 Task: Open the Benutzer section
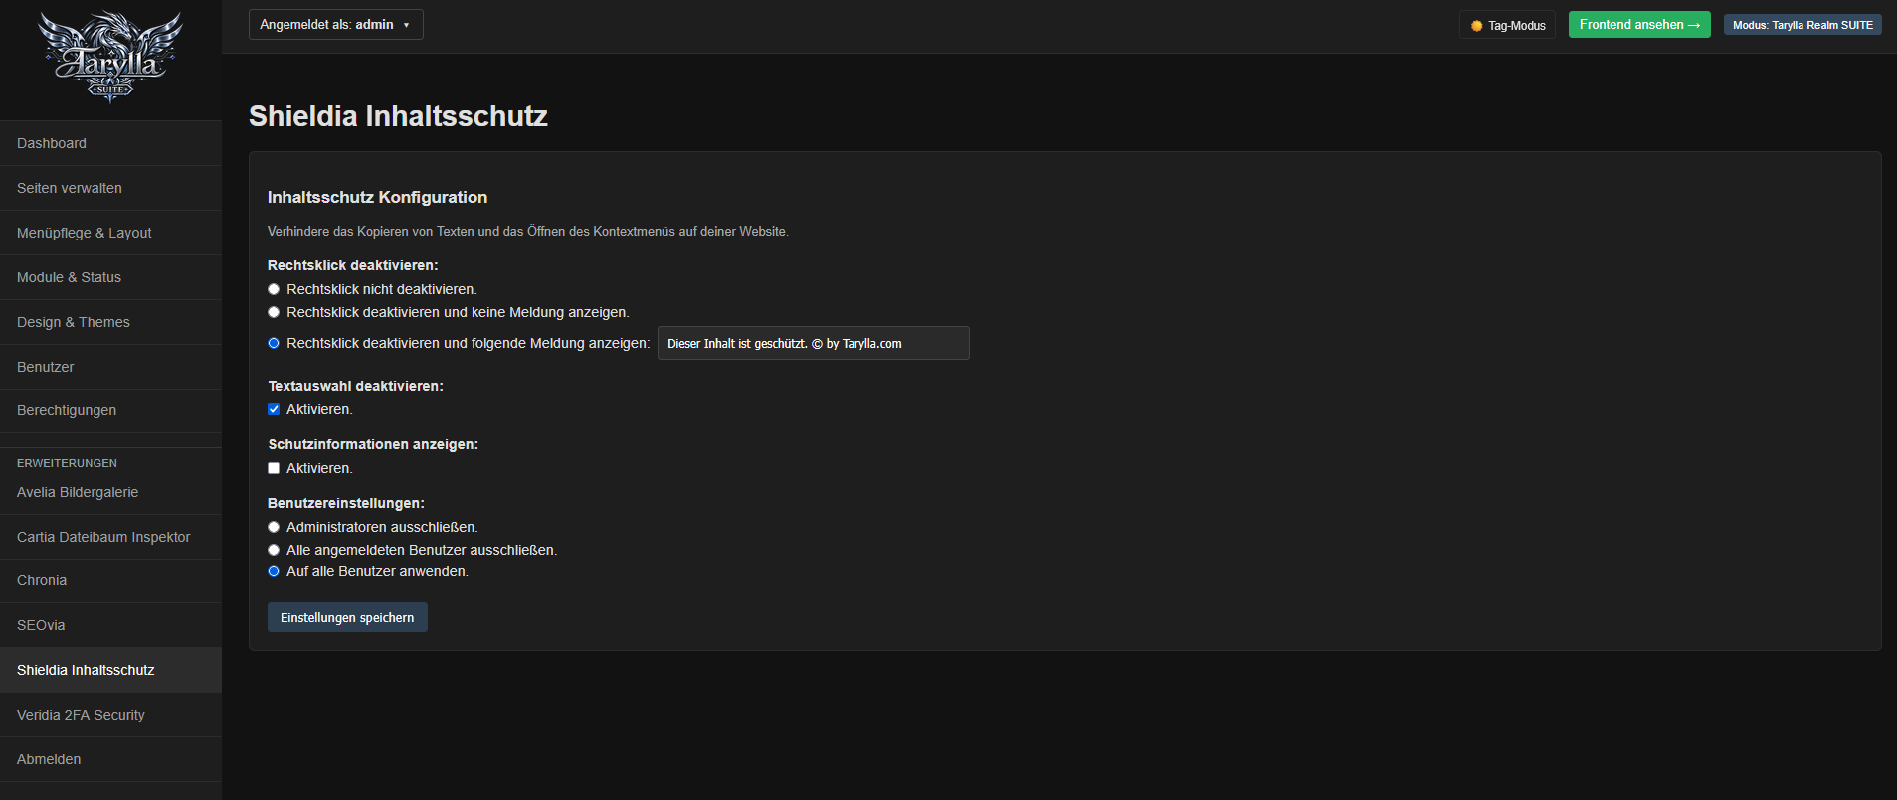[x=110, y=367]
